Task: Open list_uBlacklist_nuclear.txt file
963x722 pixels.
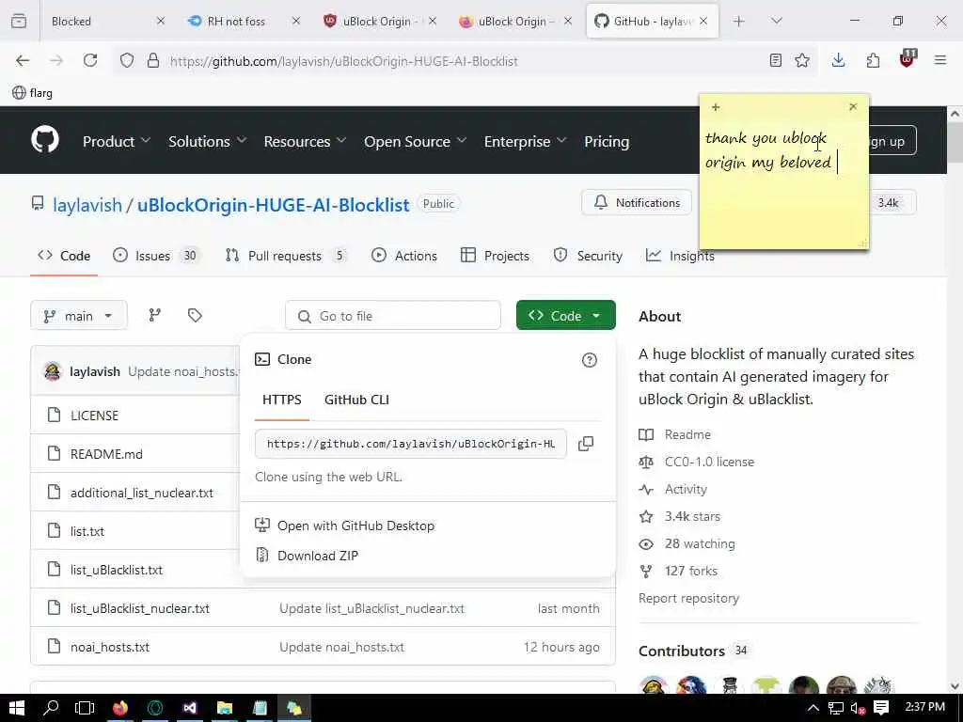Action: pos(140,608)
